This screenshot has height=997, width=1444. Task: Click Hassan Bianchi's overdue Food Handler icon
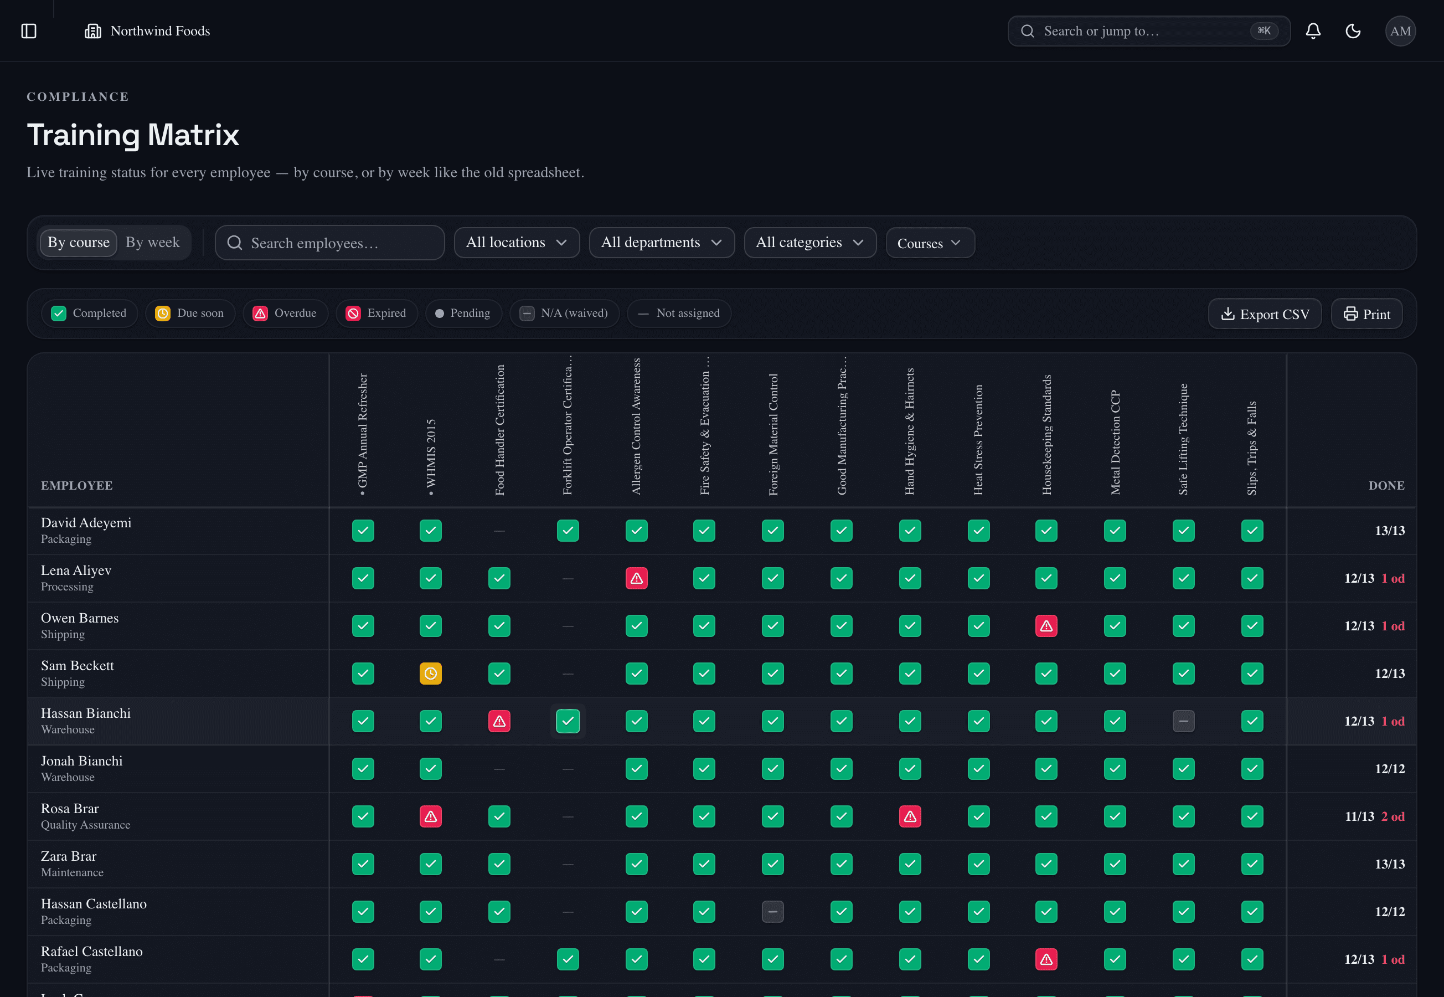(499, 721)
